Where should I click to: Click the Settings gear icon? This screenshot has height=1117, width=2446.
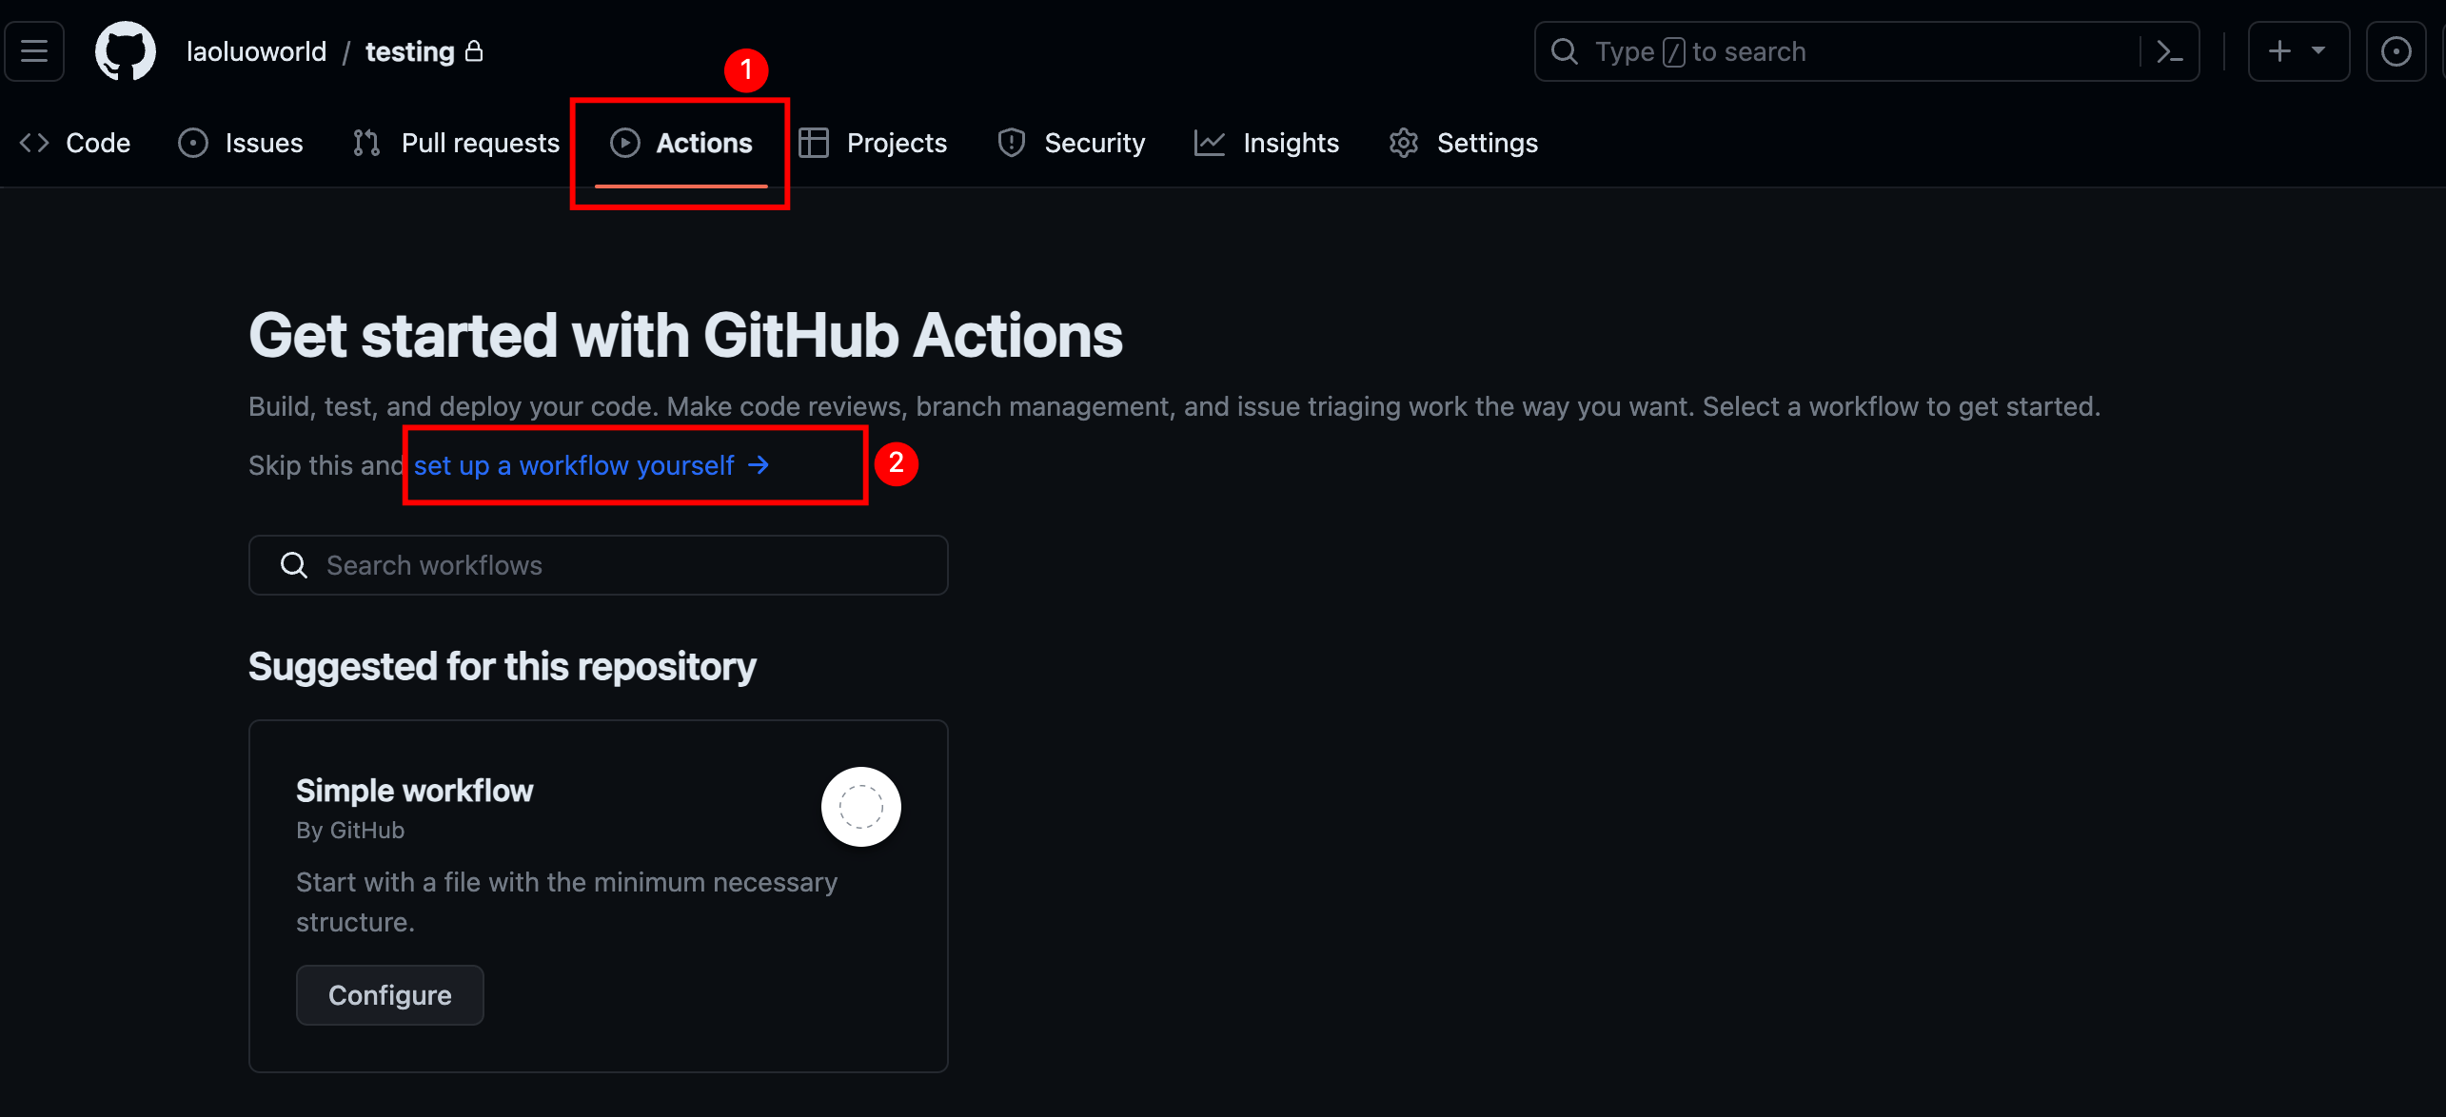coord(1404,144)
